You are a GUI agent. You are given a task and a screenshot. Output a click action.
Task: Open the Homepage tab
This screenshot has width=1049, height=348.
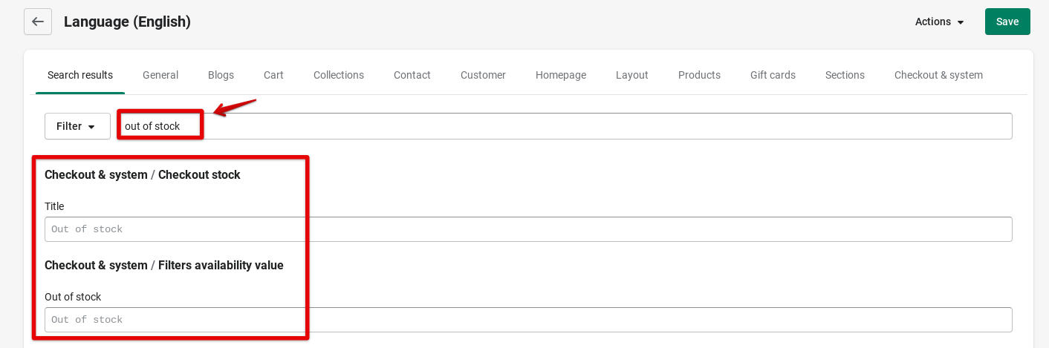(x=561, y=75)
